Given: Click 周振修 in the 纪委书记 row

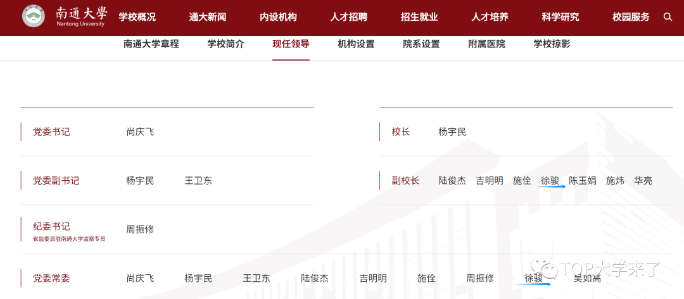Looking at the screenshot, I should [140, 229].
